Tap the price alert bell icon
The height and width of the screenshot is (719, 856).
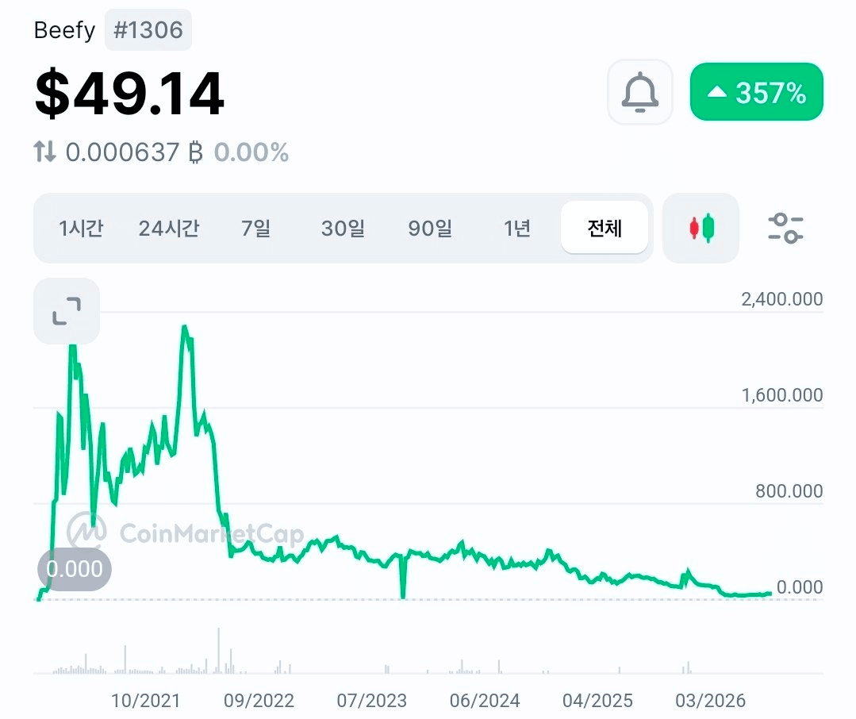pyautogui.click(x=639, y=92)
